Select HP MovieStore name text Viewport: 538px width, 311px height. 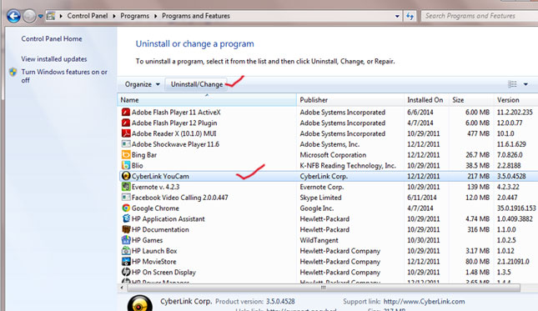pyautogui.click(x=153, y=261)
